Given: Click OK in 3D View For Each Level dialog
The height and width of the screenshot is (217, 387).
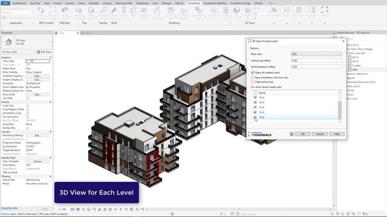Looking at the screenshot, I should pos(303,134).
